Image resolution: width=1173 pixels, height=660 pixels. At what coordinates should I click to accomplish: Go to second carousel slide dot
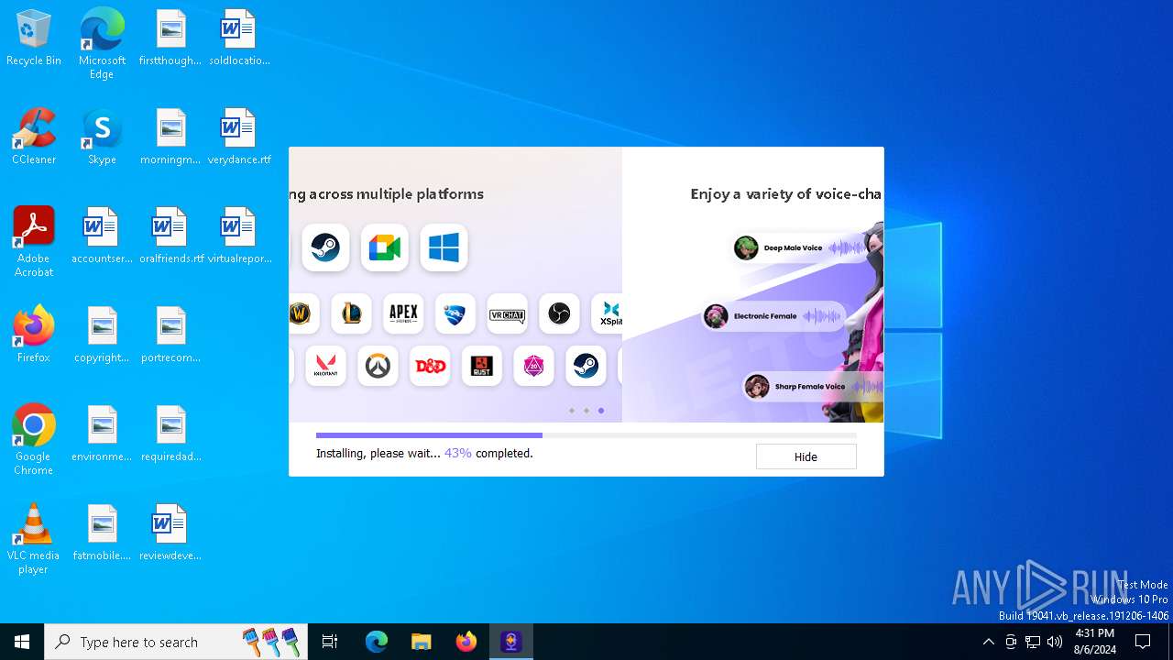point(586,411)
